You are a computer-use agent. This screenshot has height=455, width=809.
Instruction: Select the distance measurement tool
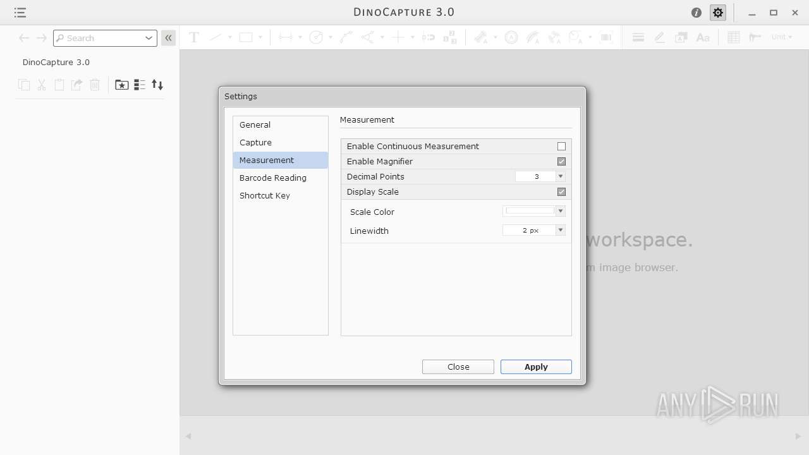coord(286,37)
